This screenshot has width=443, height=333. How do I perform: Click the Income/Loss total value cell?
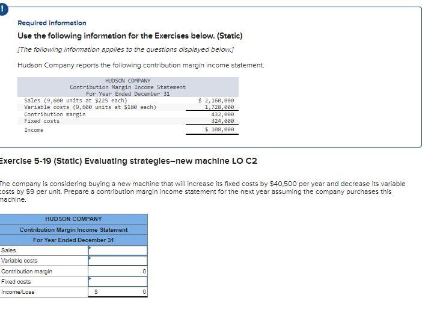click(x=118, y=291)
